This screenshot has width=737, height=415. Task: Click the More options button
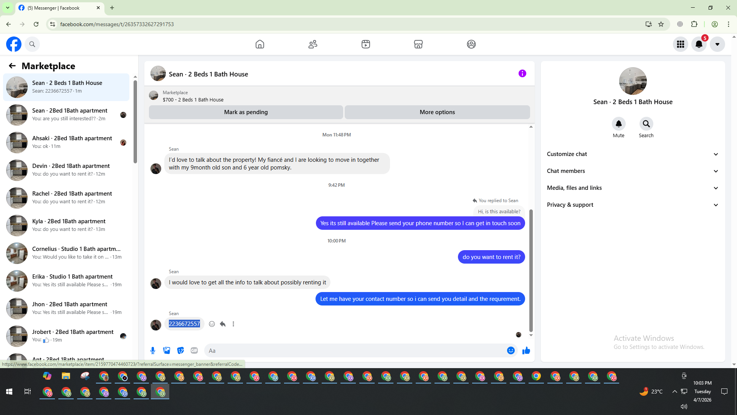[437, 112]
